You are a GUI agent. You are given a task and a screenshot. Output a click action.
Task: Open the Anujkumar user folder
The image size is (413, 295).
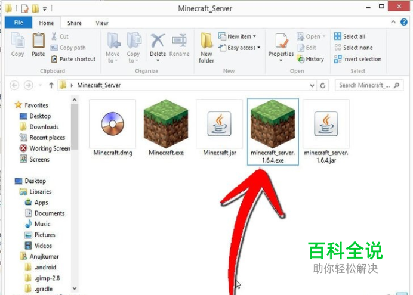39,256
